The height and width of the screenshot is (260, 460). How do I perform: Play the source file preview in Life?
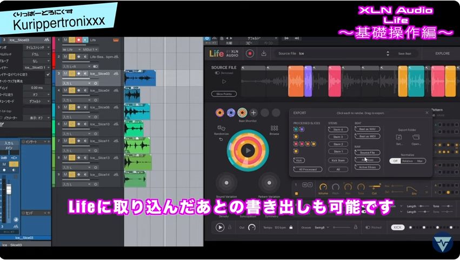click(224, 81)
